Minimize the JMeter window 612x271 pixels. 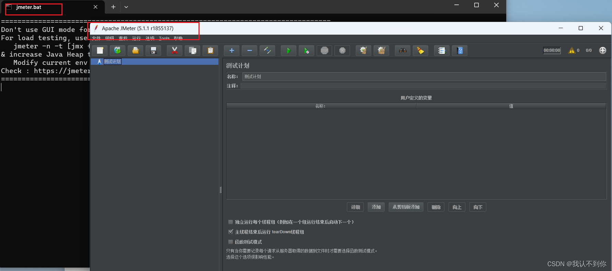tap(561, 28)
